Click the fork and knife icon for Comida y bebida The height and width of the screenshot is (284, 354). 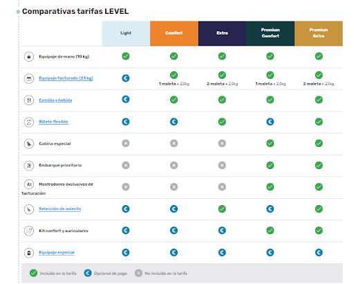pos(29,100)
